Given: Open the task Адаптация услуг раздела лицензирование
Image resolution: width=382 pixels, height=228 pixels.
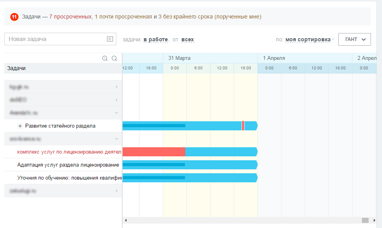Looking at the screenshot, I should [68, 165].
